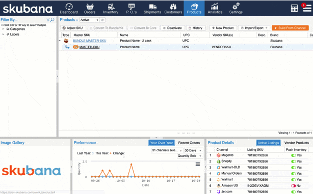
Task: Open the Dashboard gauge icon
Action: 69,7
